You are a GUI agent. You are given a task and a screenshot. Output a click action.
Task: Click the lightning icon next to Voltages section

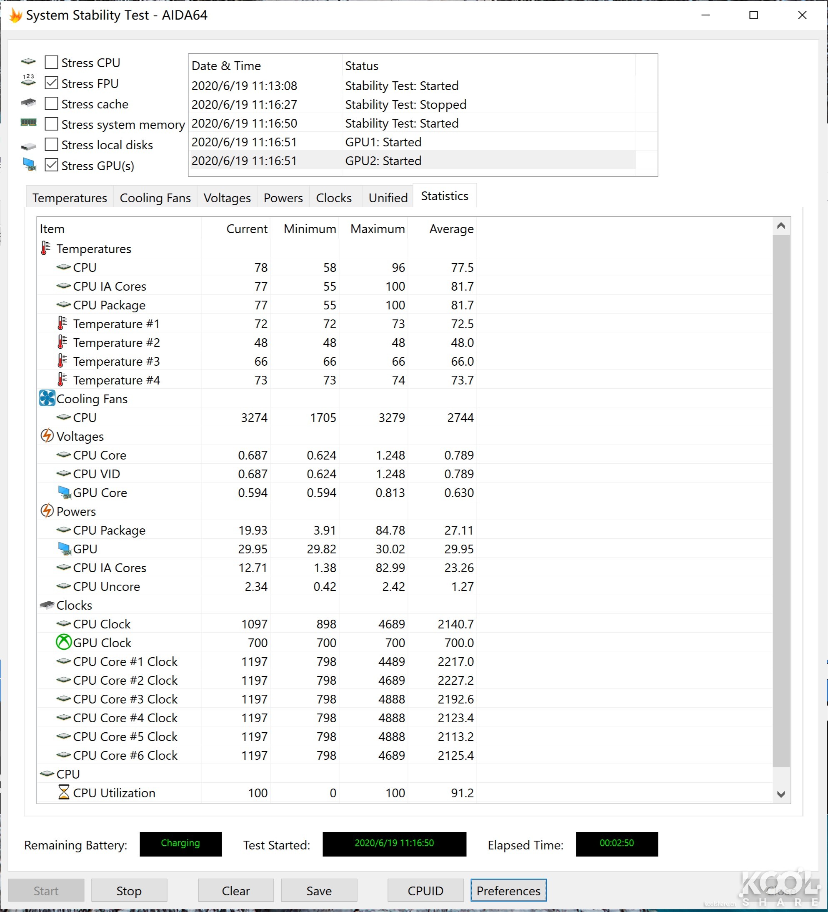tap(48, 436)
